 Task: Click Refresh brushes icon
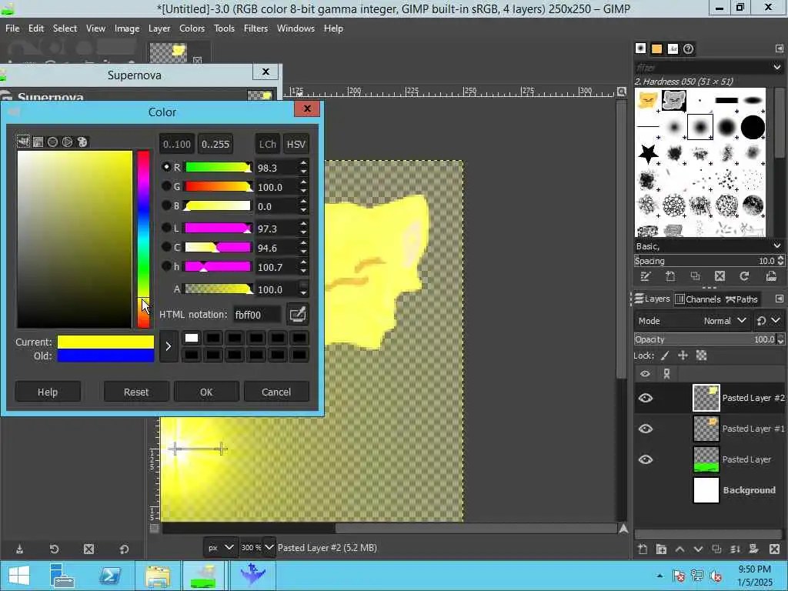pyautogui.click(x=744, y=276)
